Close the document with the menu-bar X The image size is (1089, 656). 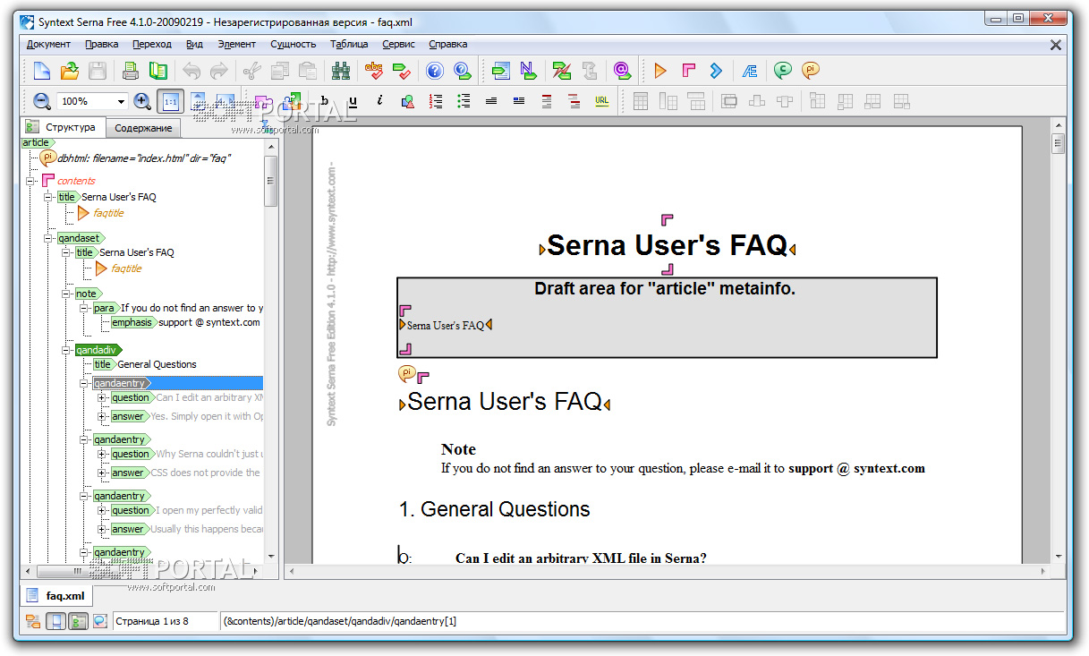point(1056,45)
